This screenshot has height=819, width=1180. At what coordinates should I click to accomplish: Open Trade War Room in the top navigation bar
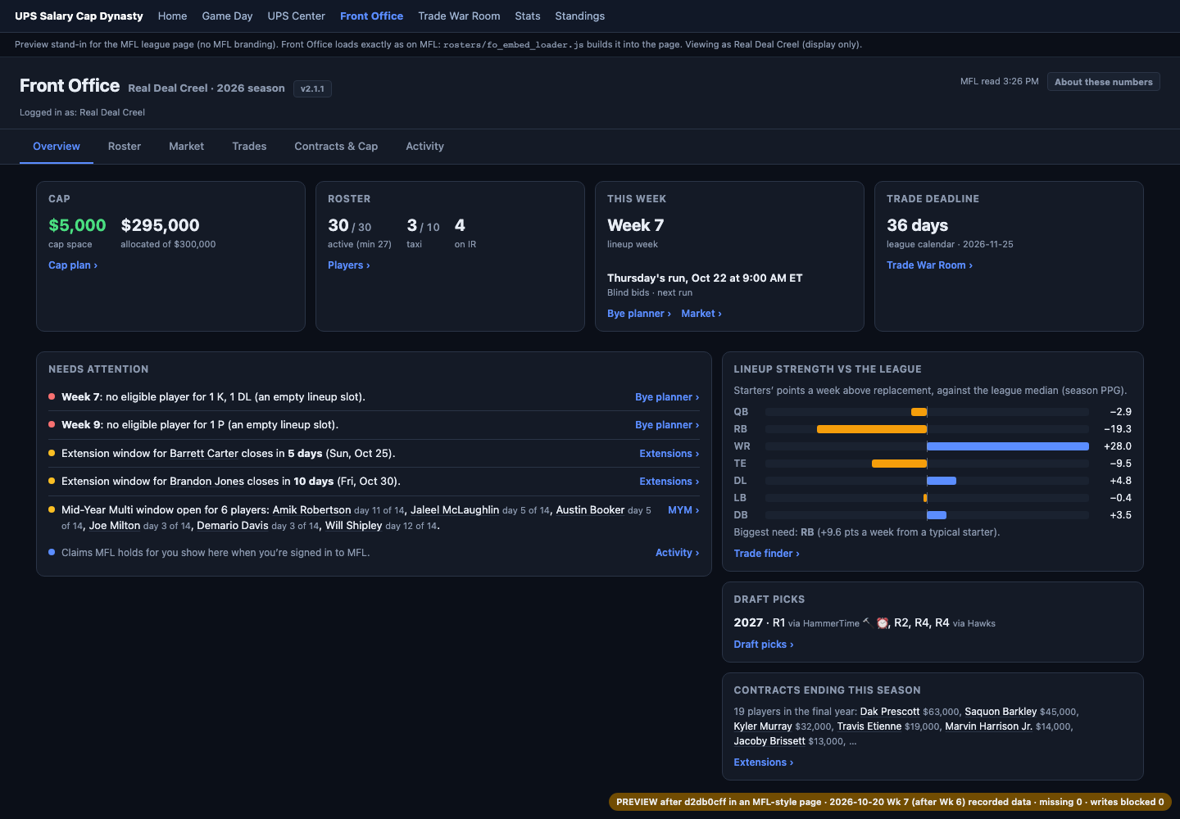point(459,16)
